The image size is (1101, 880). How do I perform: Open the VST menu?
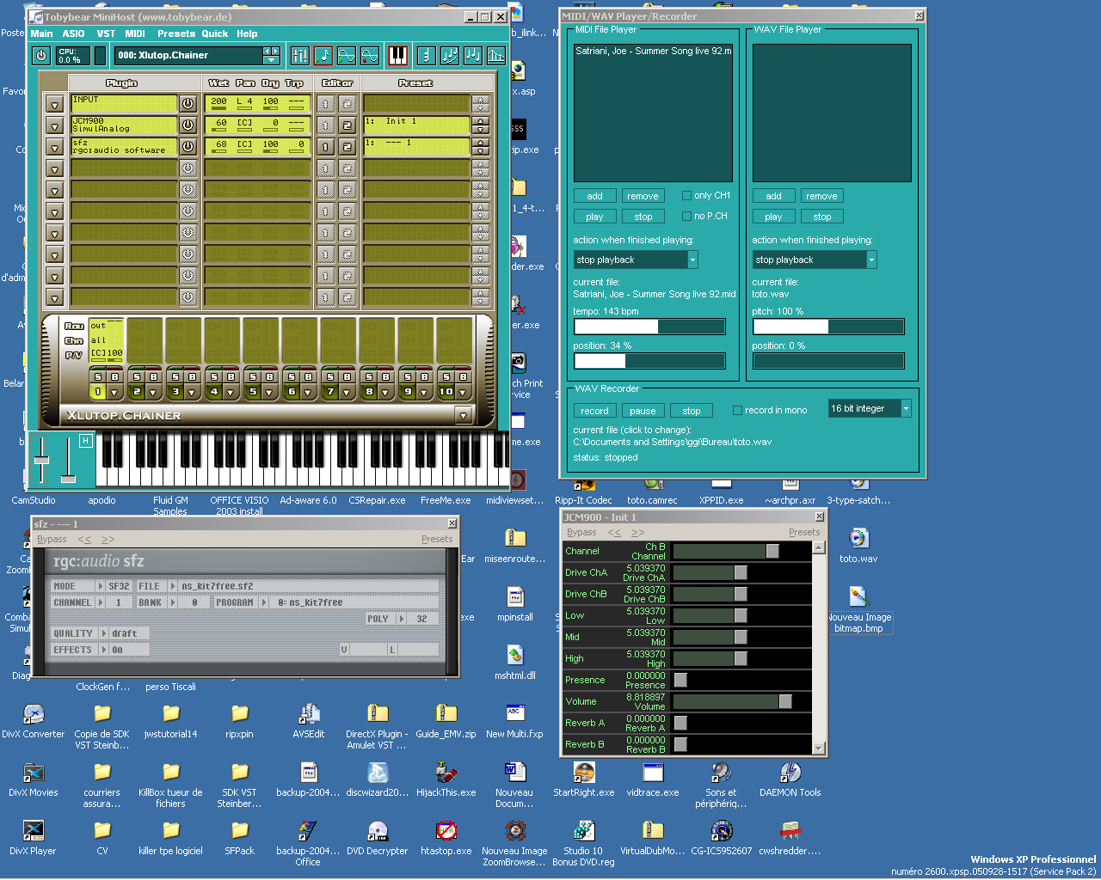tap(106, 34)
